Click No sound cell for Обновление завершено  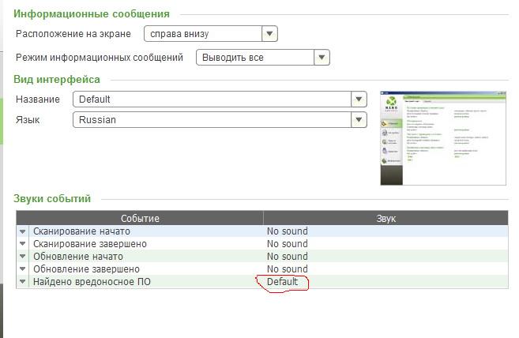[288, 269]
